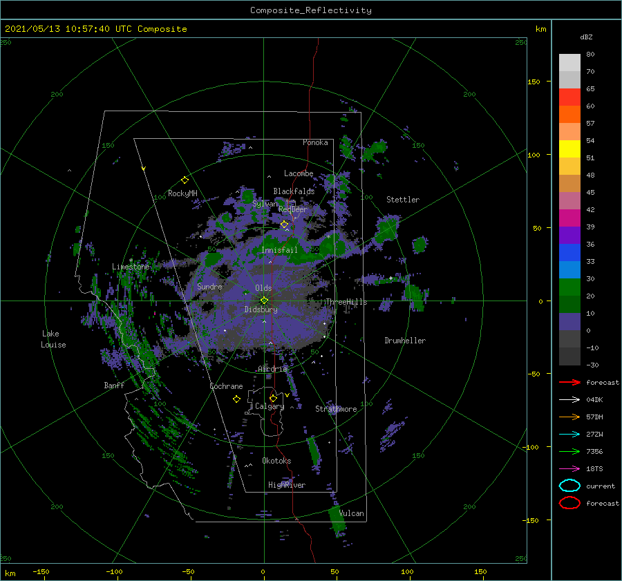
Task: Click the yellow swatch between 54 and 51
Action: pos(569,149)
